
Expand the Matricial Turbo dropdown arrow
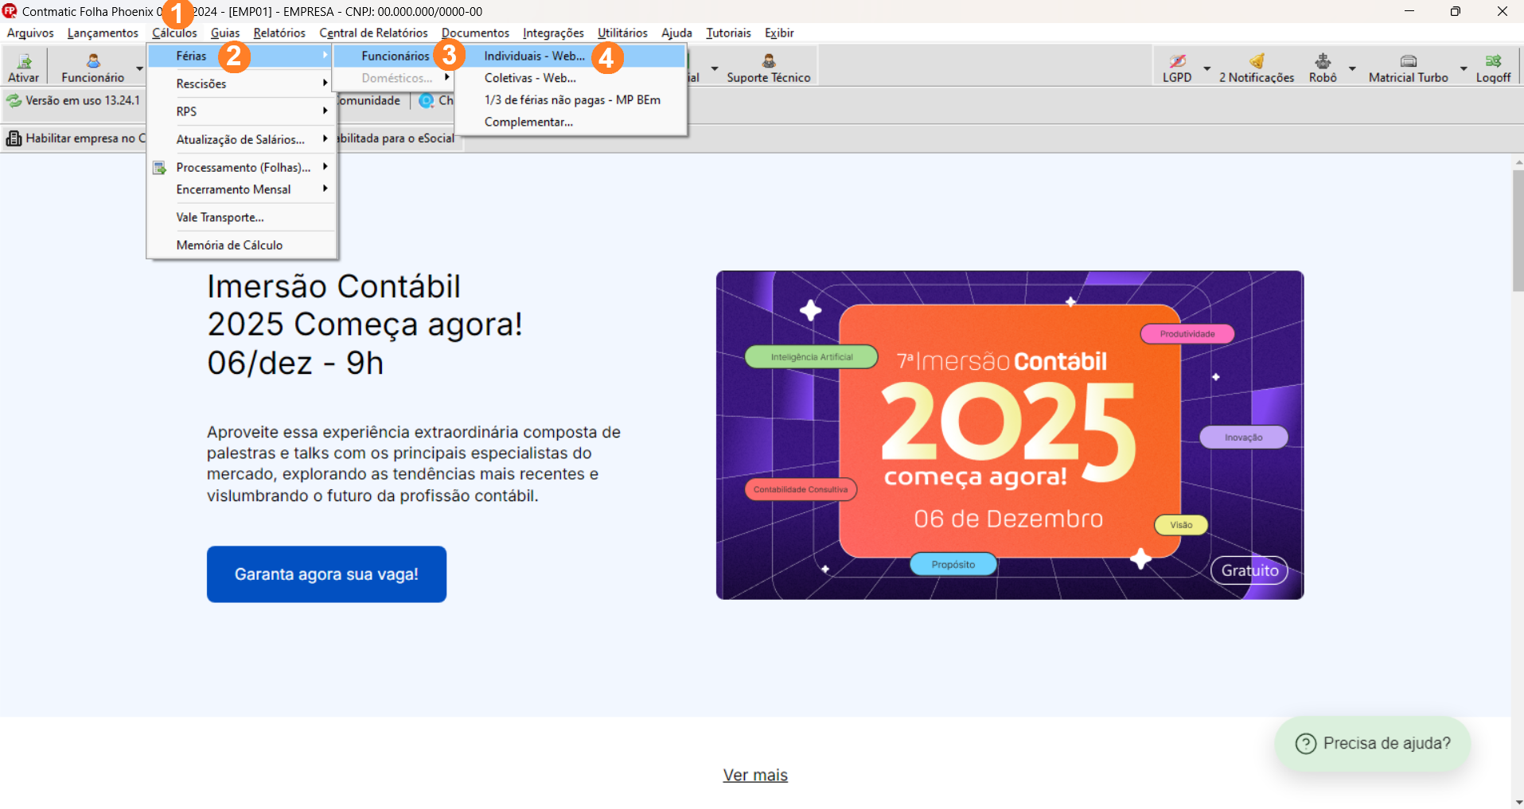click(x=1464, y=69)
